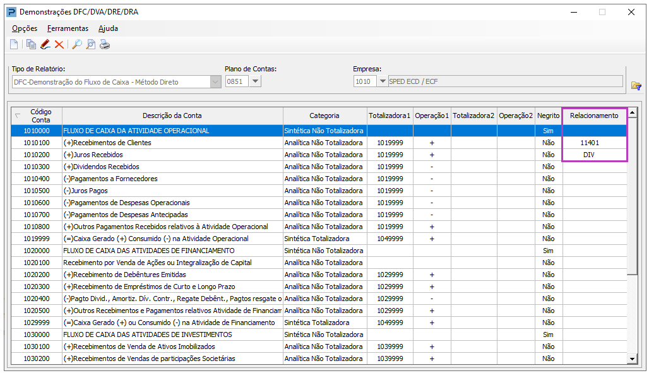The image size is (649, 373).
Task: Click the print preview icon
Action: (x=91, y=44)
